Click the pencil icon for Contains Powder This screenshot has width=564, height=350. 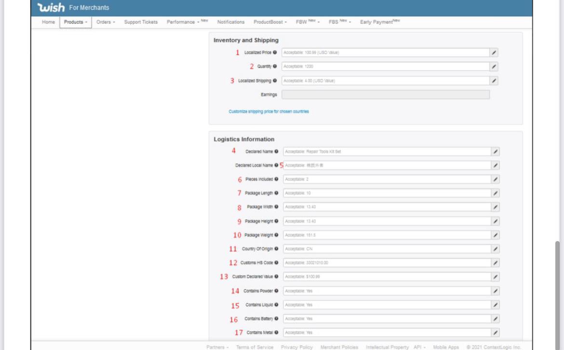point(495,291)
